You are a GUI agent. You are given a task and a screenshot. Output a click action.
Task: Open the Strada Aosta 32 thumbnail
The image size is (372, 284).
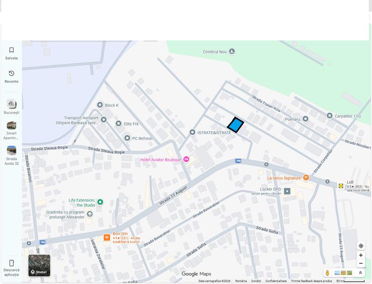click(12, 150)
